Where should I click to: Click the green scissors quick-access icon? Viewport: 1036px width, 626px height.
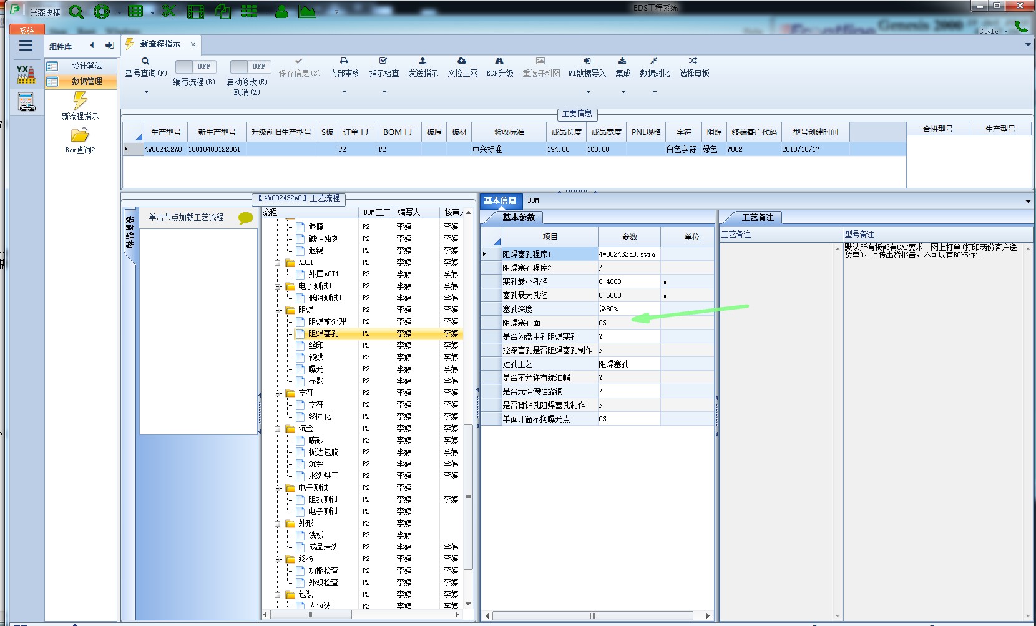click(x=169, y=11)
